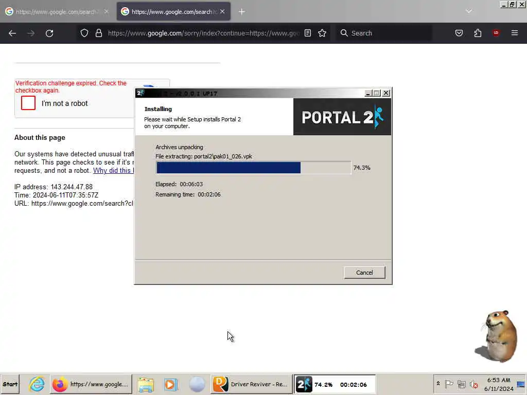Open tracking protection shield icon
The height and width of the screenshot is (395, 527).
[x=84, y=33]
